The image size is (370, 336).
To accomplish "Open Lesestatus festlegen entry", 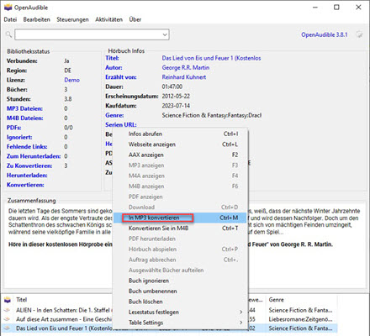I will pos(180,312).
